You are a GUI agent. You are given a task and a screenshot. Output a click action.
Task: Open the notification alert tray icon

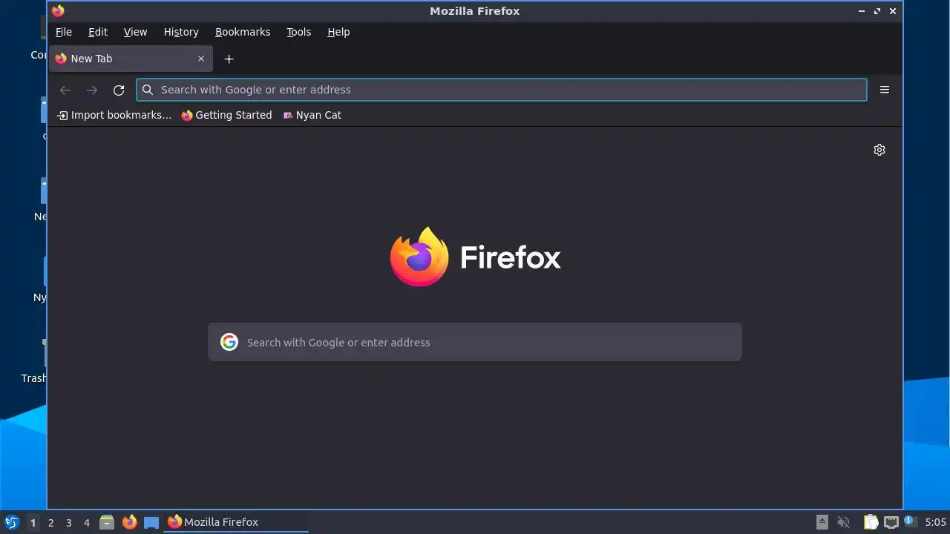(911, 521)
